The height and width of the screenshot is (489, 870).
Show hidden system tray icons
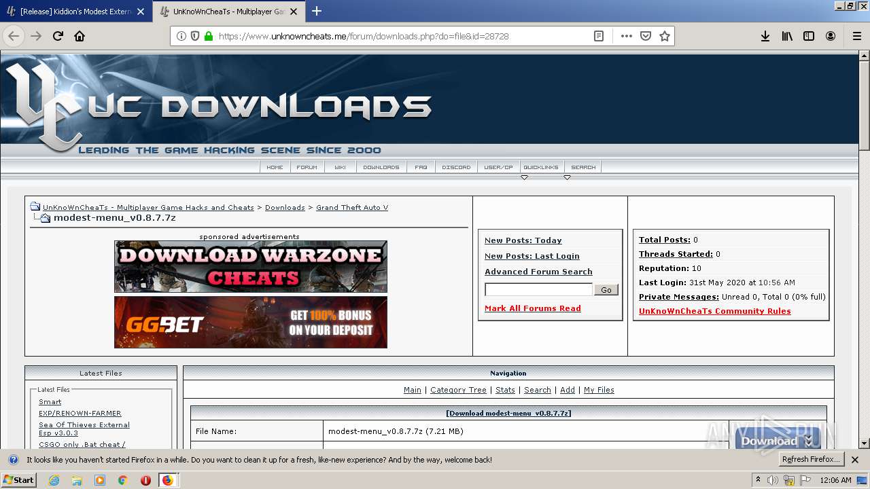(x=758, y=480)
